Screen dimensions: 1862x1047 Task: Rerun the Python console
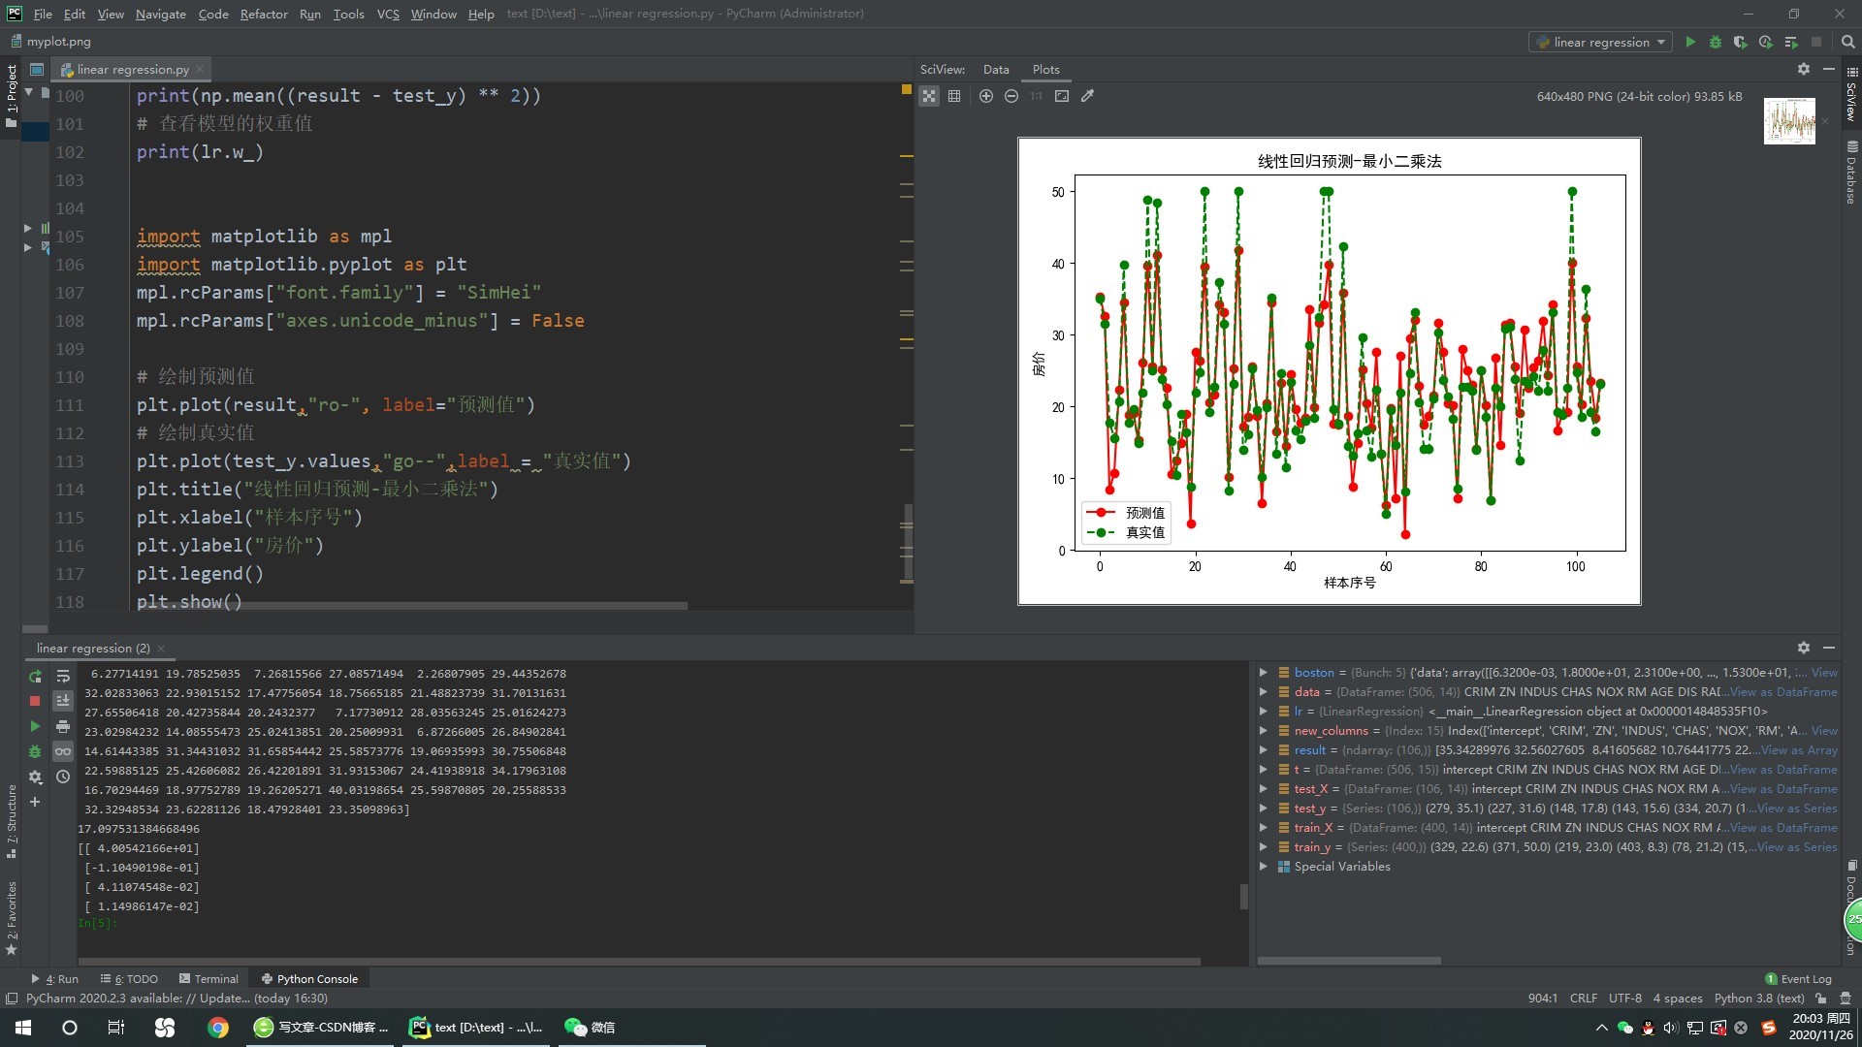click(35, 676)
